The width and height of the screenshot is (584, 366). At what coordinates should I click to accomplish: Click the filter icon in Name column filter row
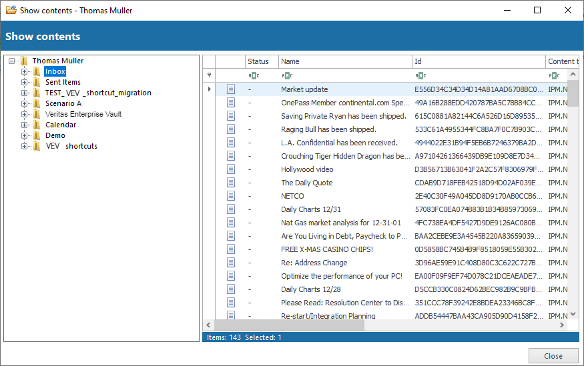(x=287, y=75)
